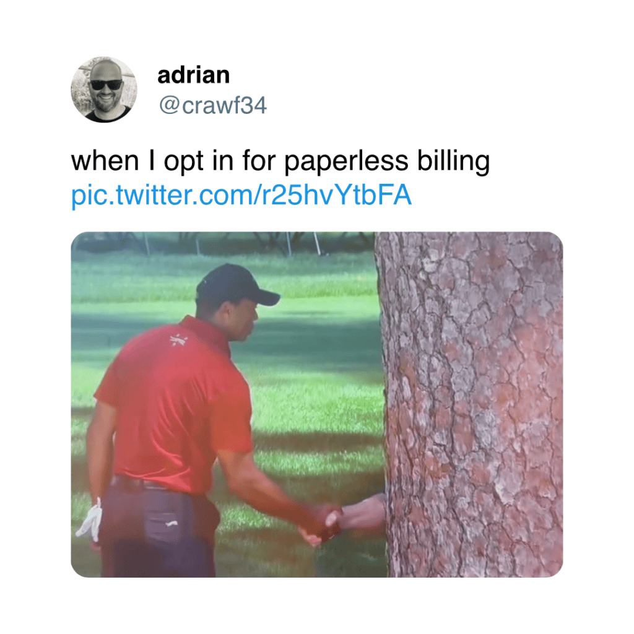Click the background trees at image top
The image size is (634, 634).
pos(222,242)
